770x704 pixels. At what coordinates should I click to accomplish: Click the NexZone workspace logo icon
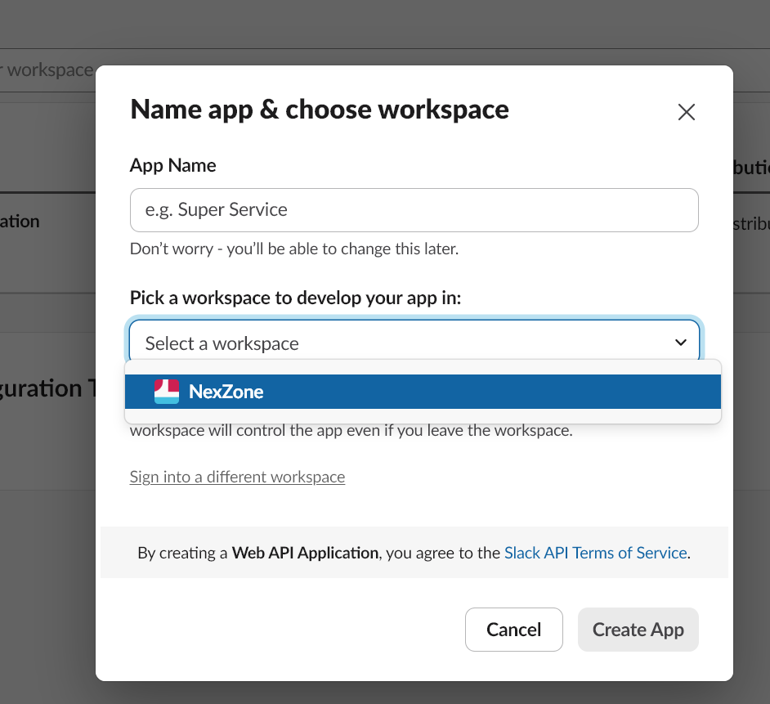[167, 392]
